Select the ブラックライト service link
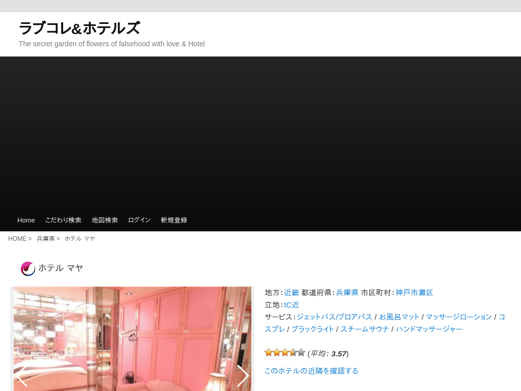Viewport: 521px width, 391px height. pyautogui.click(x=313, y=329)
